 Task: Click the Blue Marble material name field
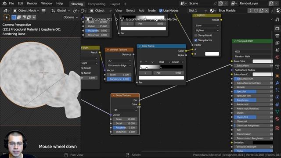coord(232,11)
